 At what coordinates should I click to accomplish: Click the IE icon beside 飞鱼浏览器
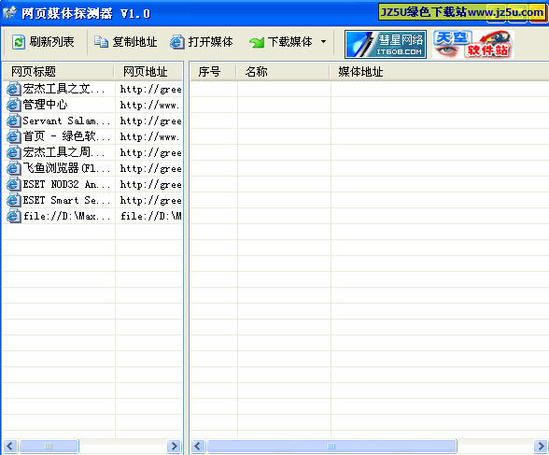[x=14, y=168]
